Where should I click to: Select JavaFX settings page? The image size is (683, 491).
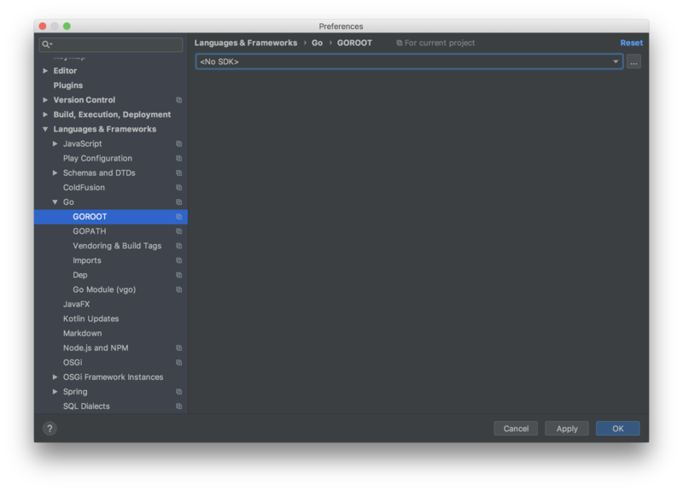pyautogui.click(x=76, y=305)
